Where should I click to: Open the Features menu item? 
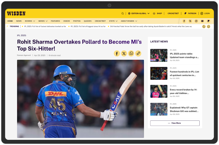click(55, 21)
